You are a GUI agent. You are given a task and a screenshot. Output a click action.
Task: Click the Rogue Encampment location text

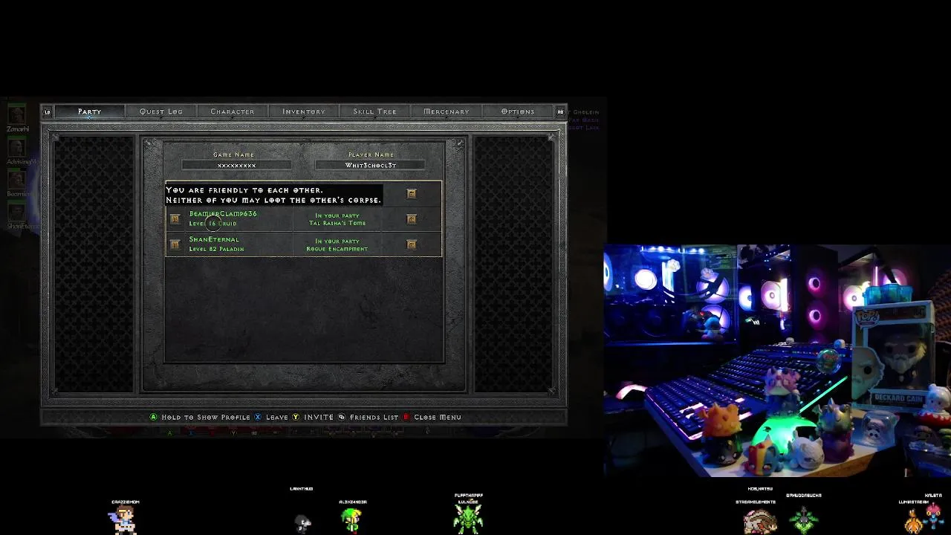[x=337, y=249]
